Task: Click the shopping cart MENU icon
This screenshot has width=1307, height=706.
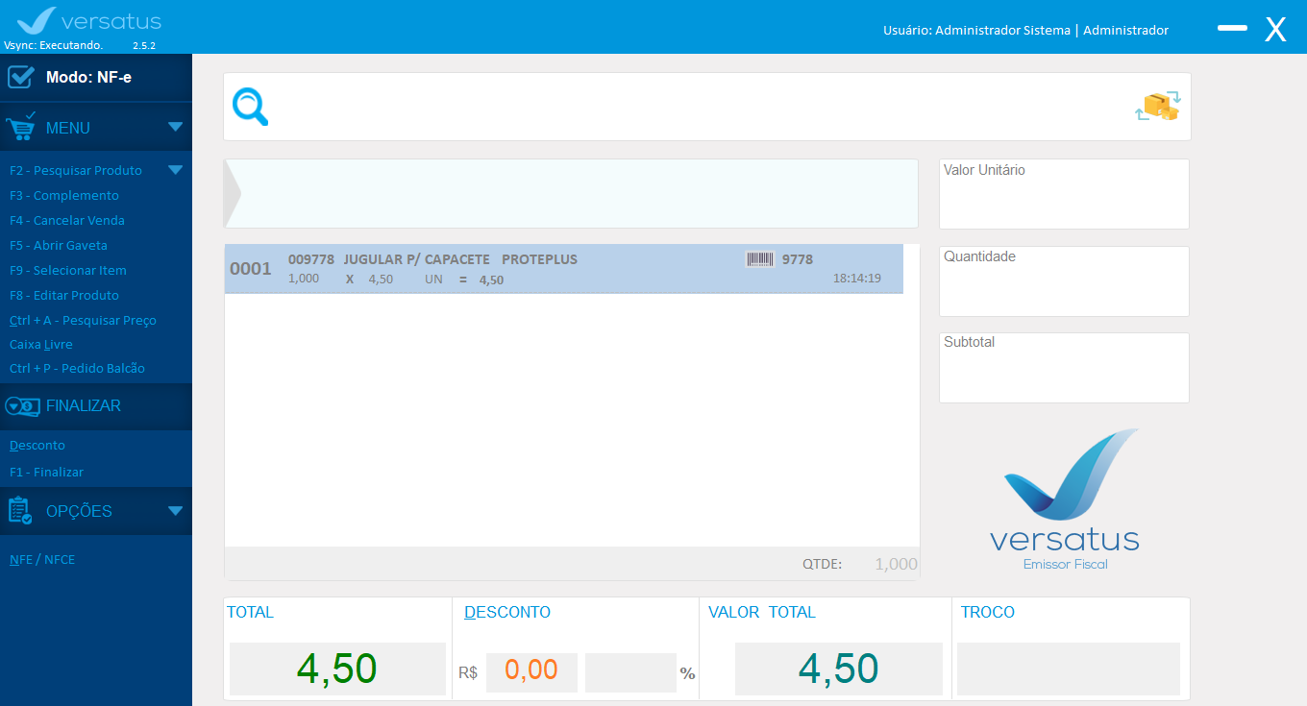Action: tap(21, 127)
